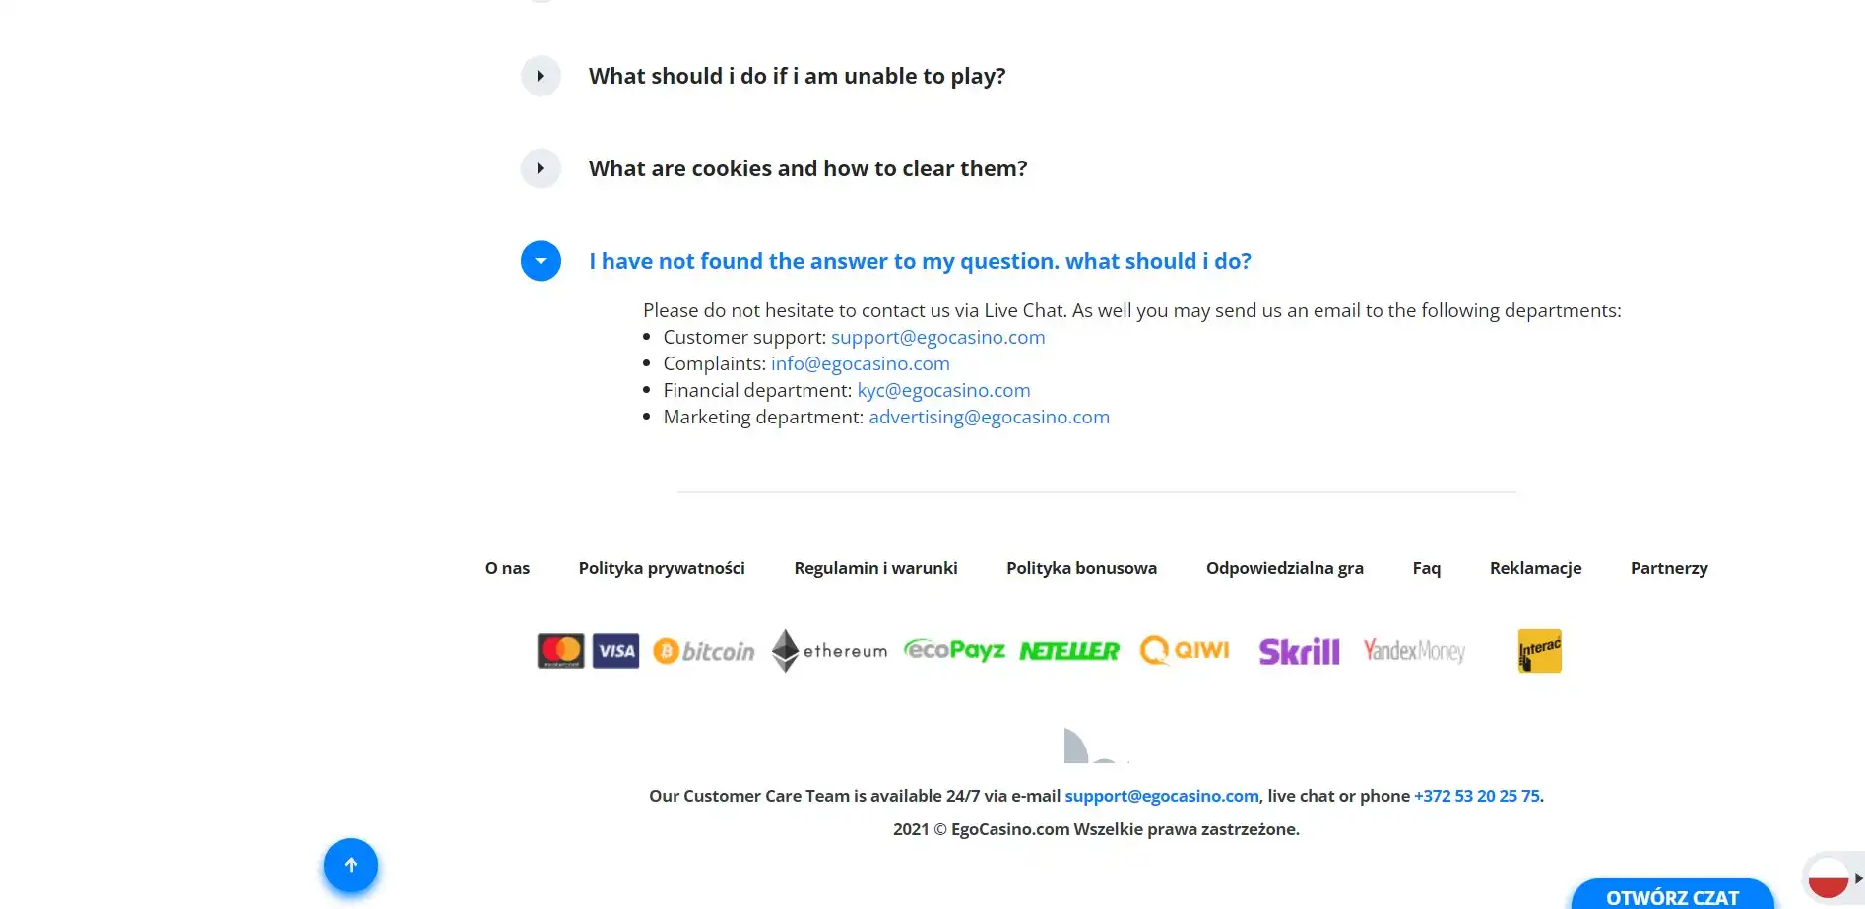Click the advertising@egocasino.com email link
The width and height of the screenshot is (1865, 909).
click(989, 417)
